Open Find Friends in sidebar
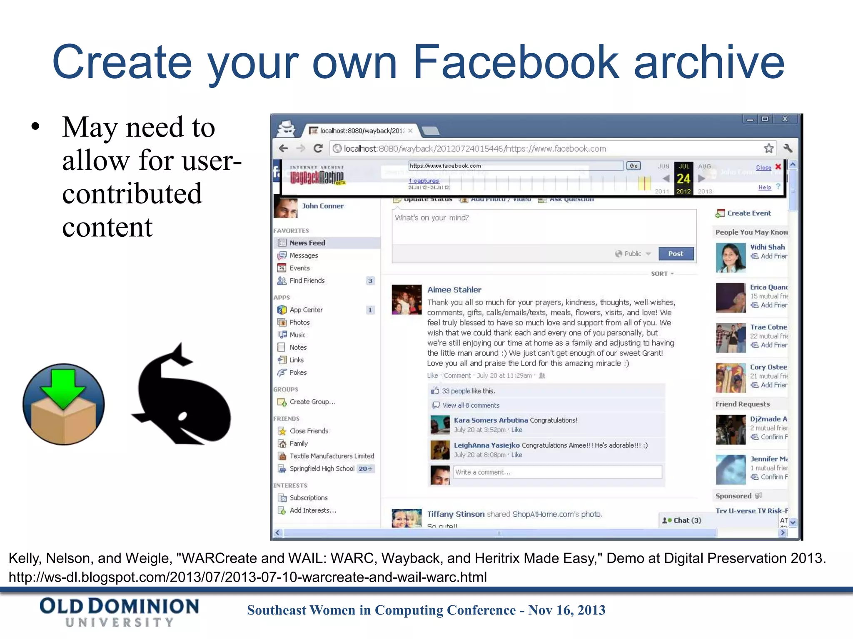Screen dimensions: 853x639 tap(307, 280)
